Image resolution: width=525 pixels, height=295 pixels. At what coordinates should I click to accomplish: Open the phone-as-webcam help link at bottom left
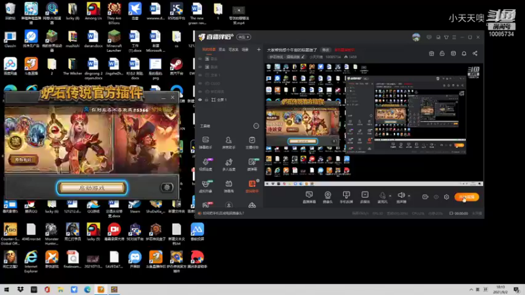click(x=223, y=213)
